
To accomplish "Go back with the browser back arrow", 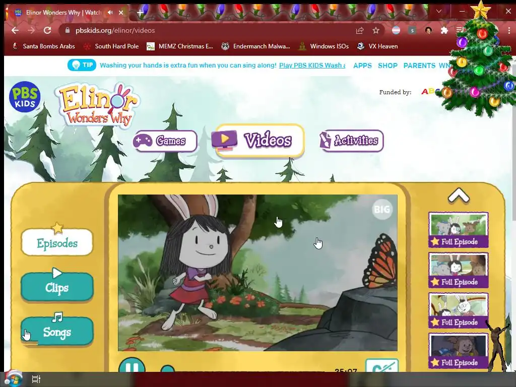I will [15, 30].
